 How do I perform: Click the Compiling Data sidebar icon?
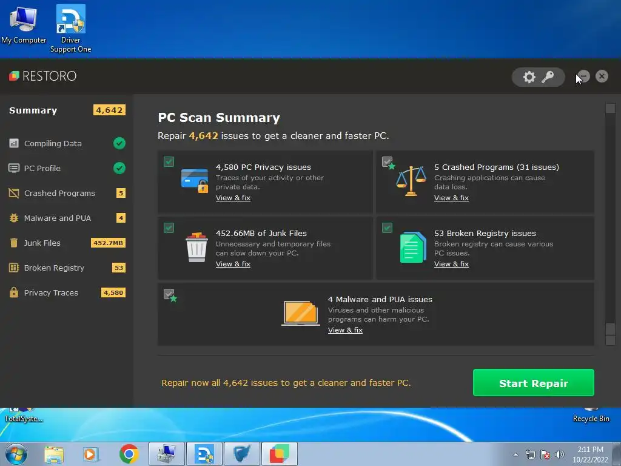(14, 143)
